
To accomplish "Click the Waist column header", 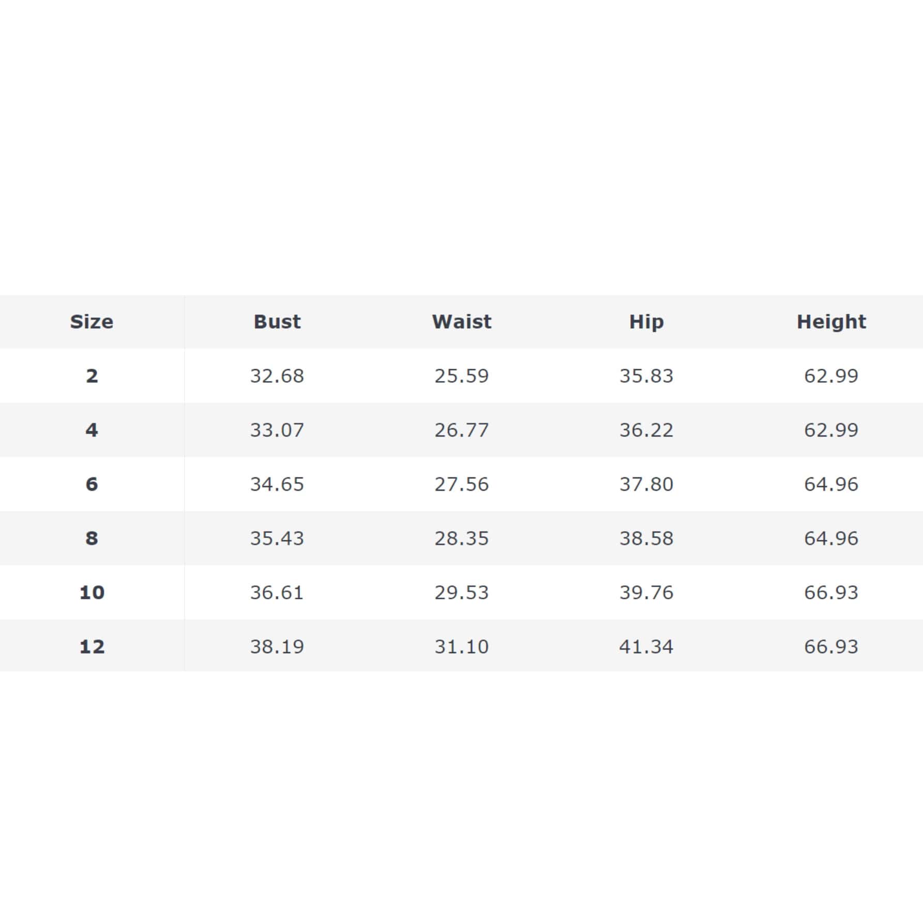I will click(461, 322).
